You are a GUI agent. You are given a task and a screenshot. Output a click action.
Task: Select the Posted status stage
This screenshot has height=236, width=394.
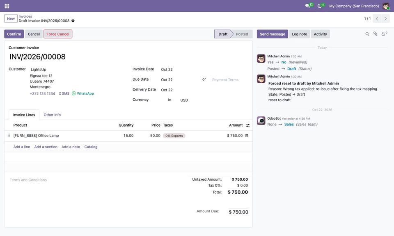(242, 34)
